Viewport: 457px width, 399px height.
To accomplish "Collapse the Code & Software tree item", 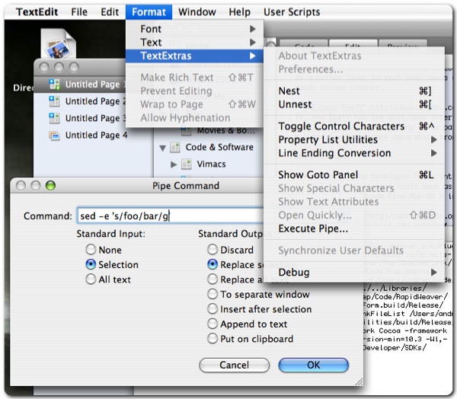I will (x=163, y=148).
